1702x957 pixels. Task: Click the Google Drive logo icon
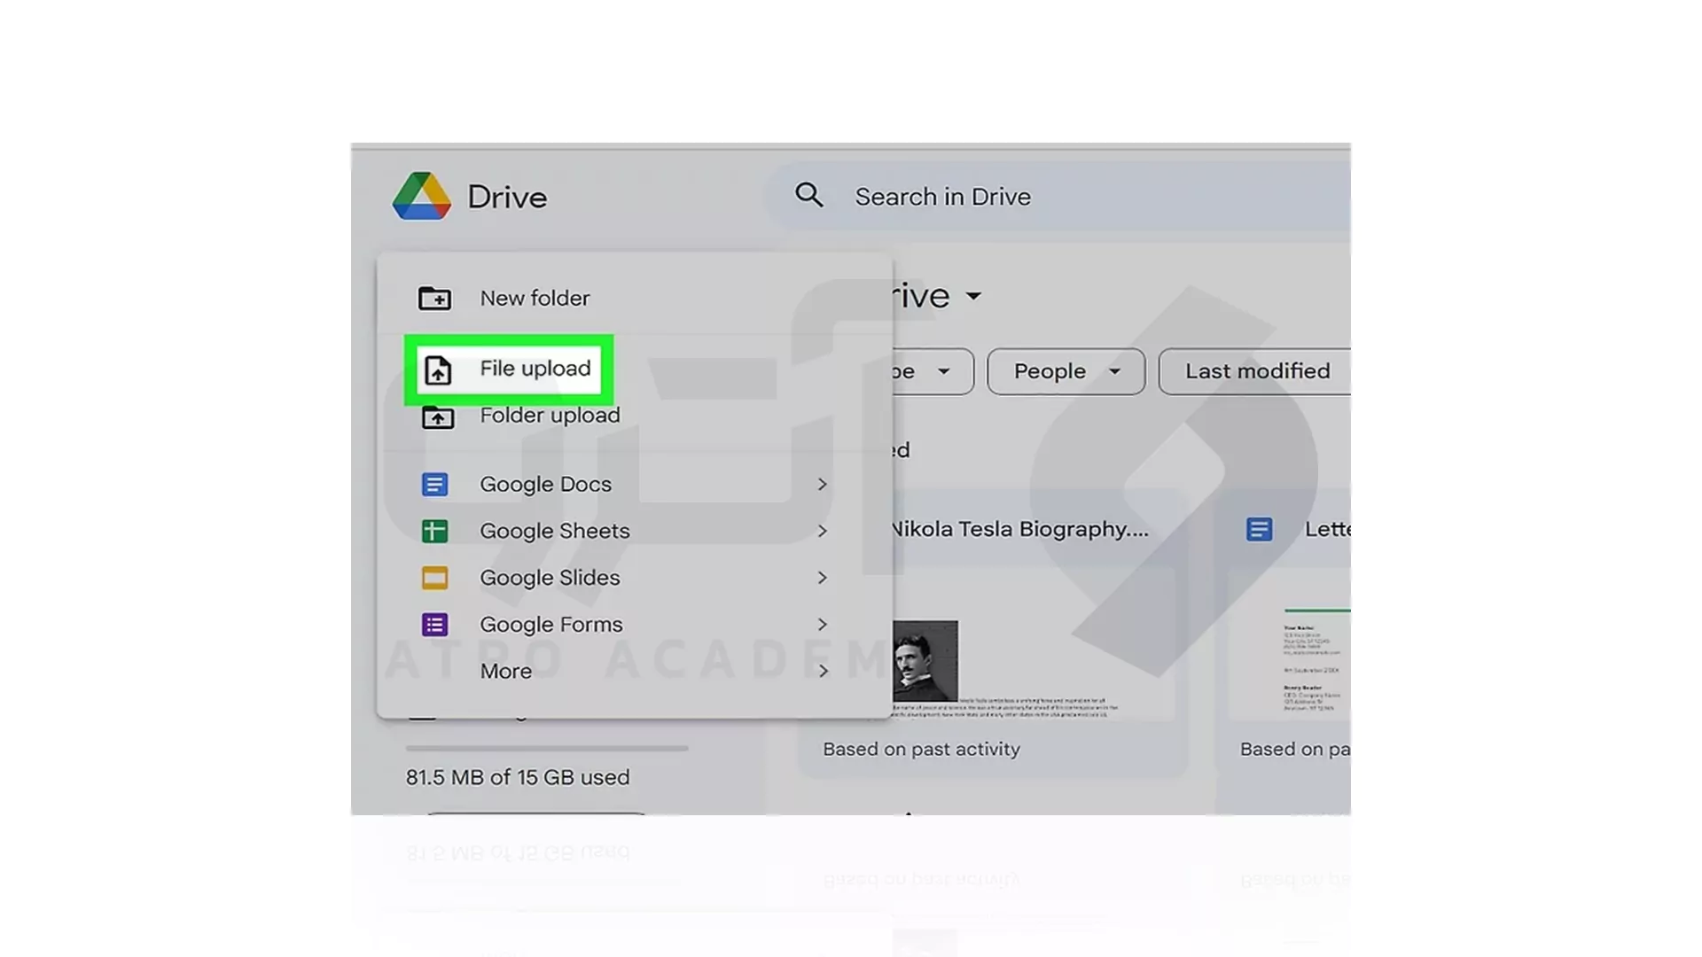click(422, 196)
